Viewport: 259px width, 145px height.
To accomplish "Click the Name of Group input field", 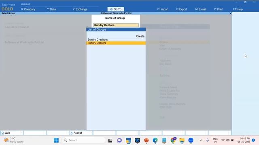I will point(116,25).
